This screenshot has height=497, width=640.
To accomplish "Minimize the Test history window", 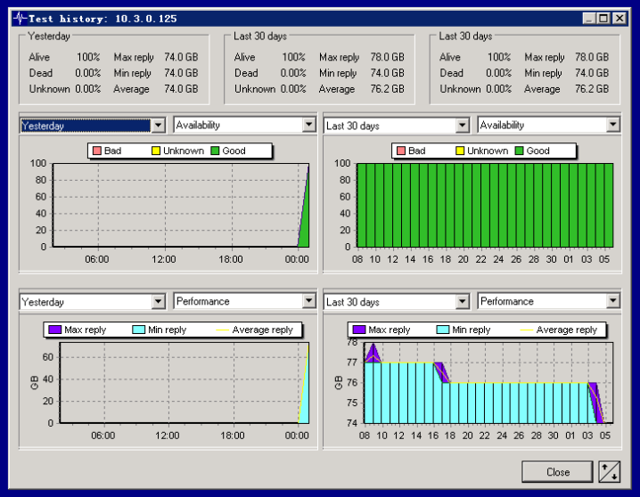I will tap(588, 19).
